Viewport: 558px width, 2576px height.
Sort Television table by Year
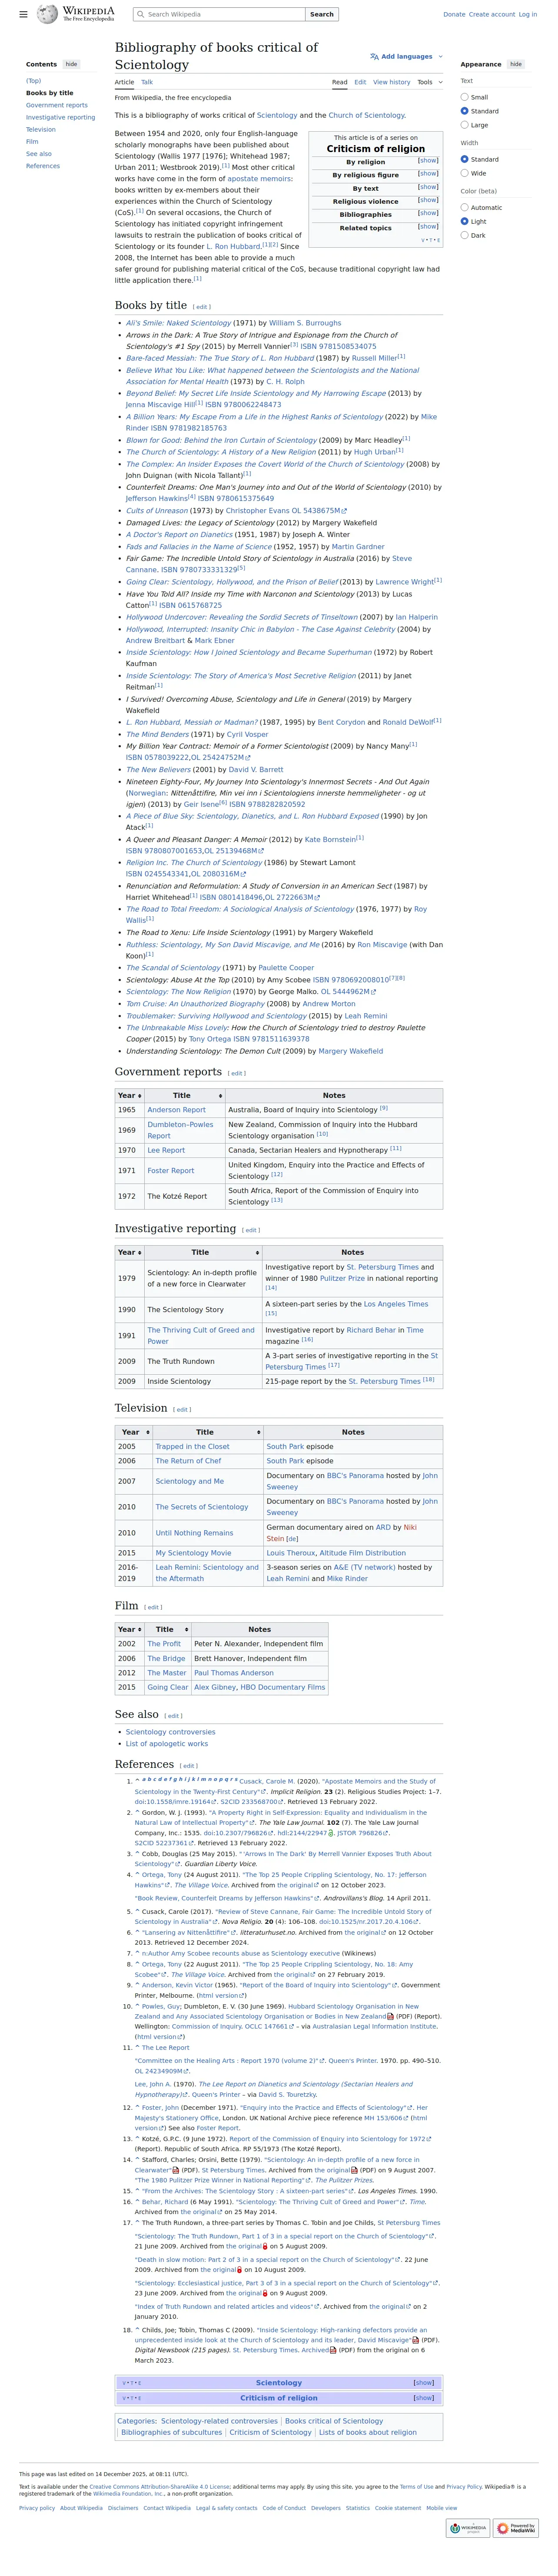134,1432
